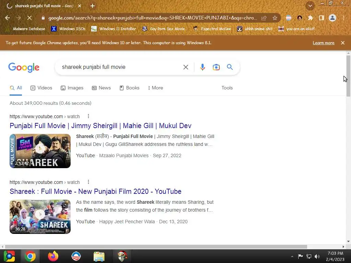Open 'Punjabi Full Movie | Jimmy Sheirgill' result
This screenshot has width=351, height=263.
click(x=100, y=126)
